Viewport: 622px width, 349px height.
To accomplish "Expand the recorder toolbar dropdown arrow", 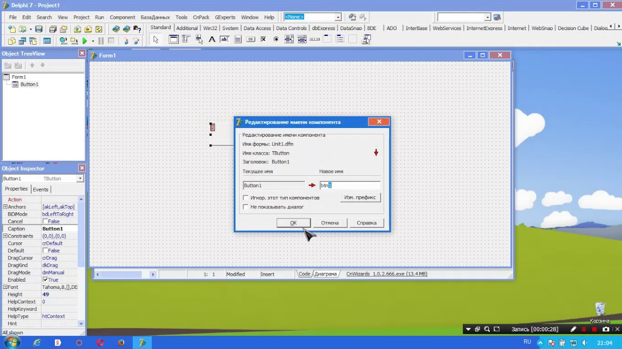I will (x=468, y=329).
